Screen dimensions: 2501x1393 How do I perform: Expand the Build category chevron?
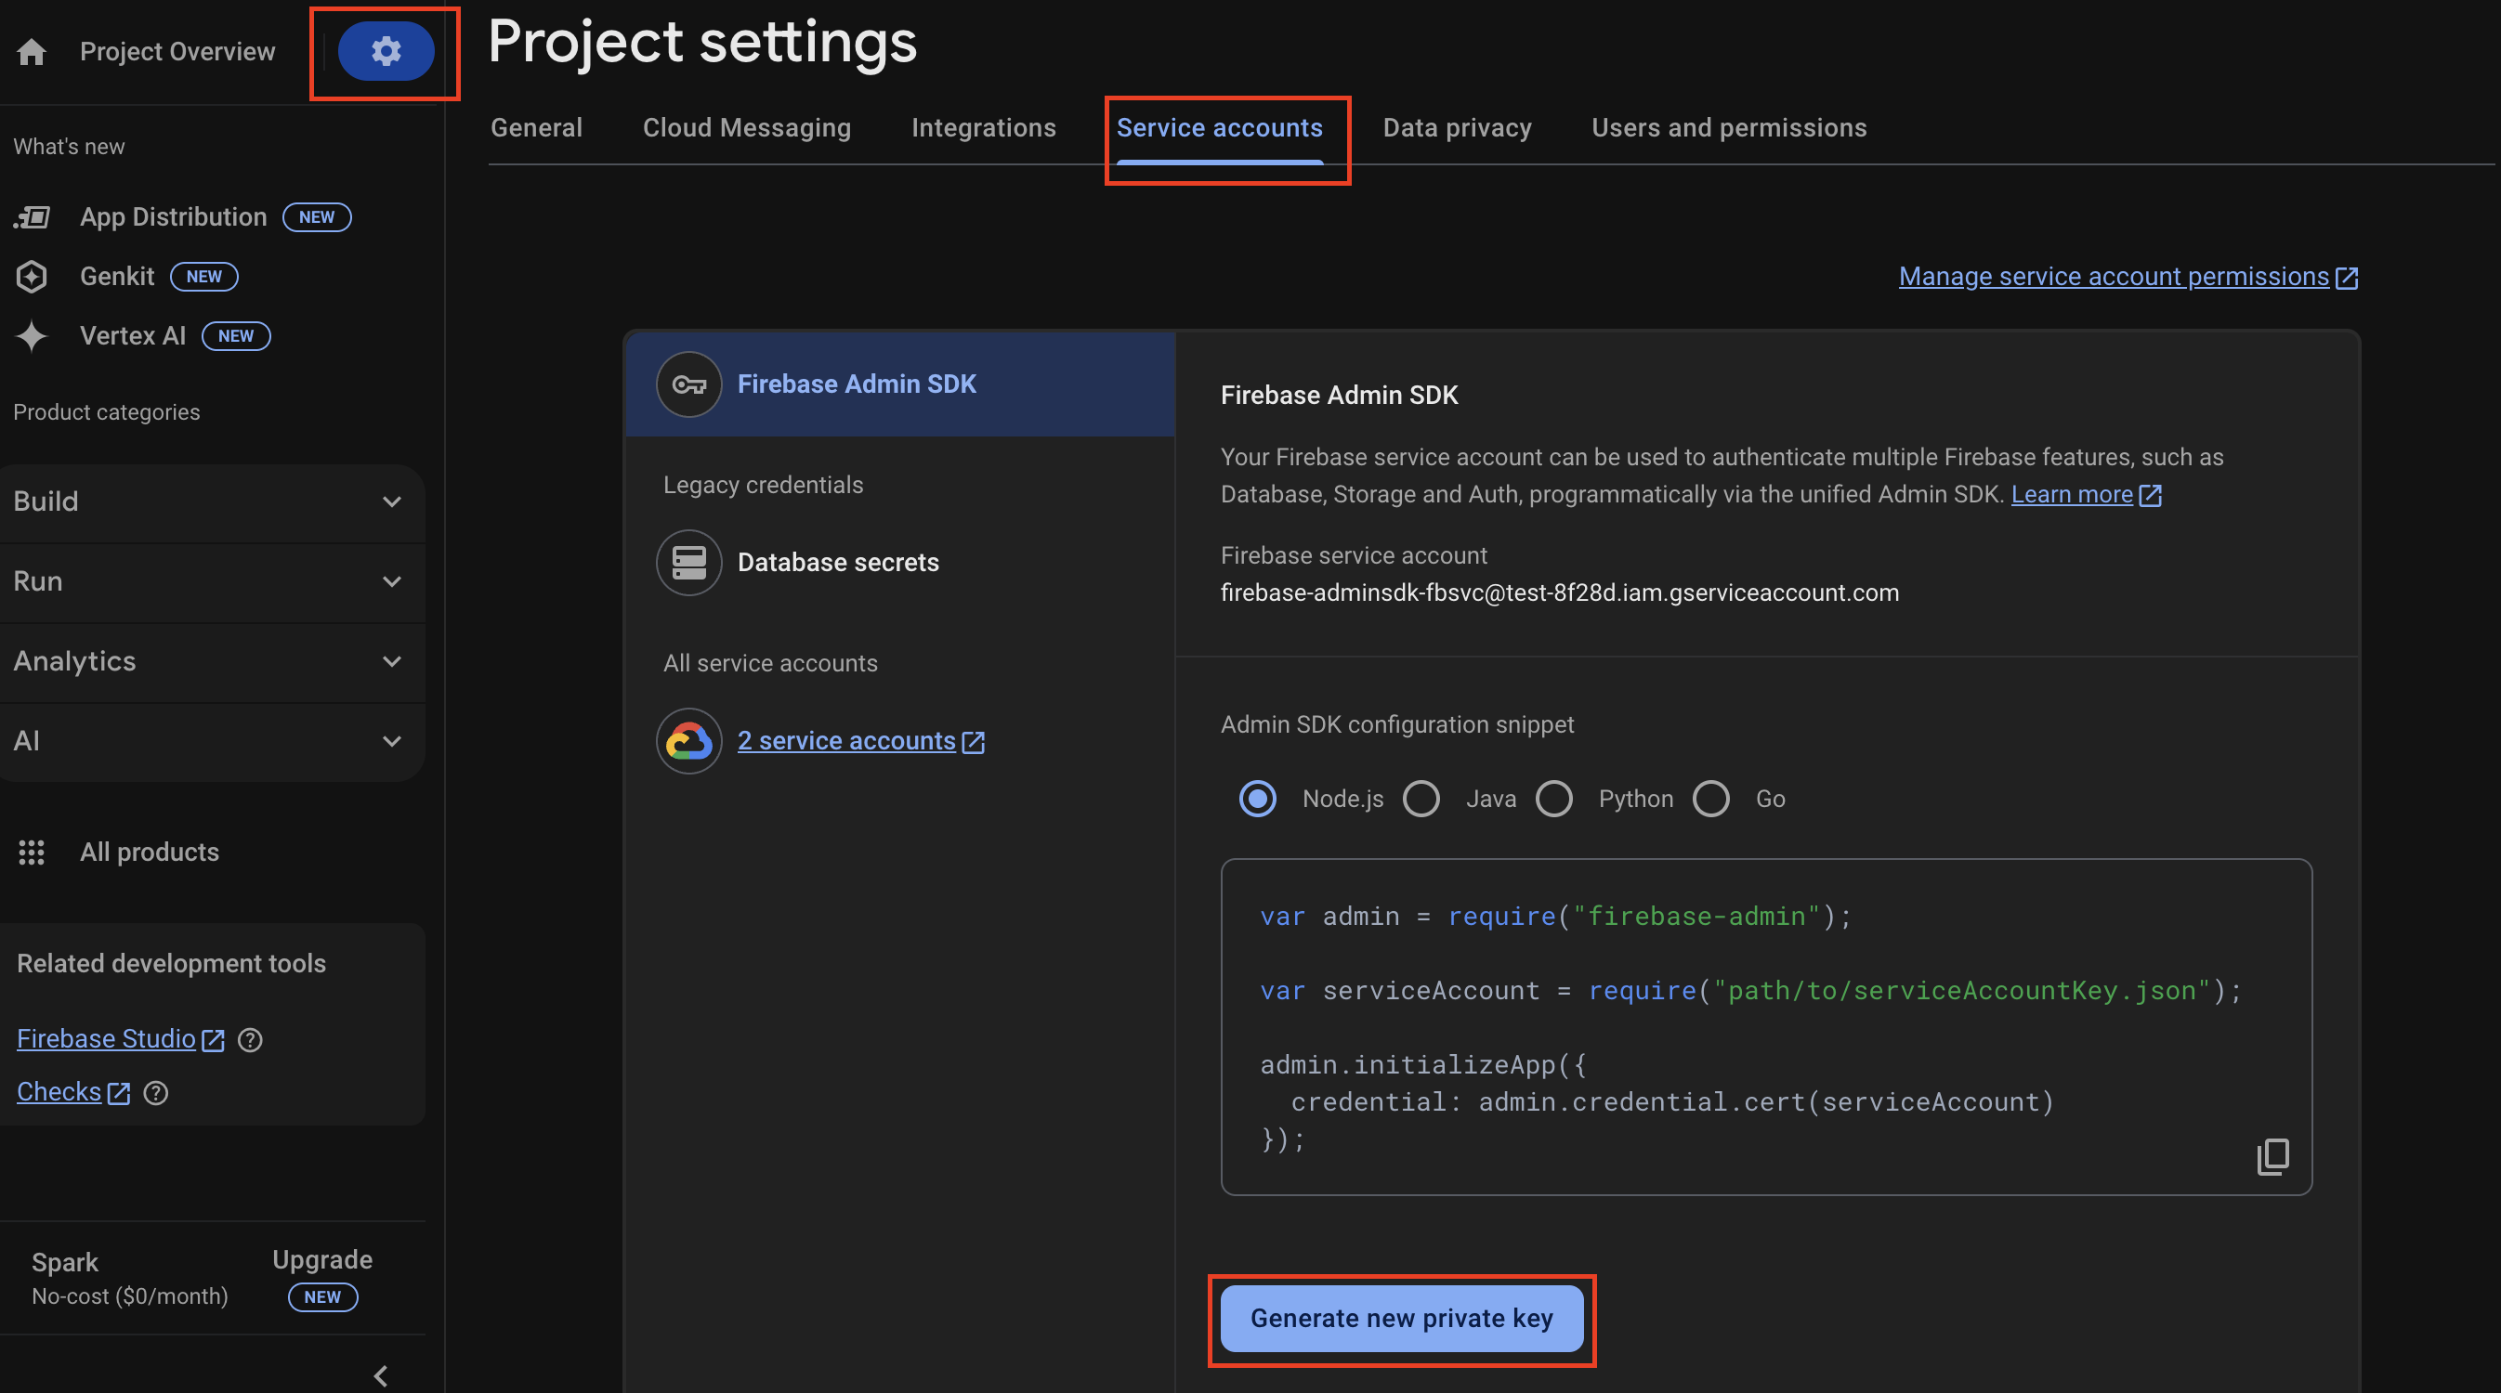[x=391, y=501]
